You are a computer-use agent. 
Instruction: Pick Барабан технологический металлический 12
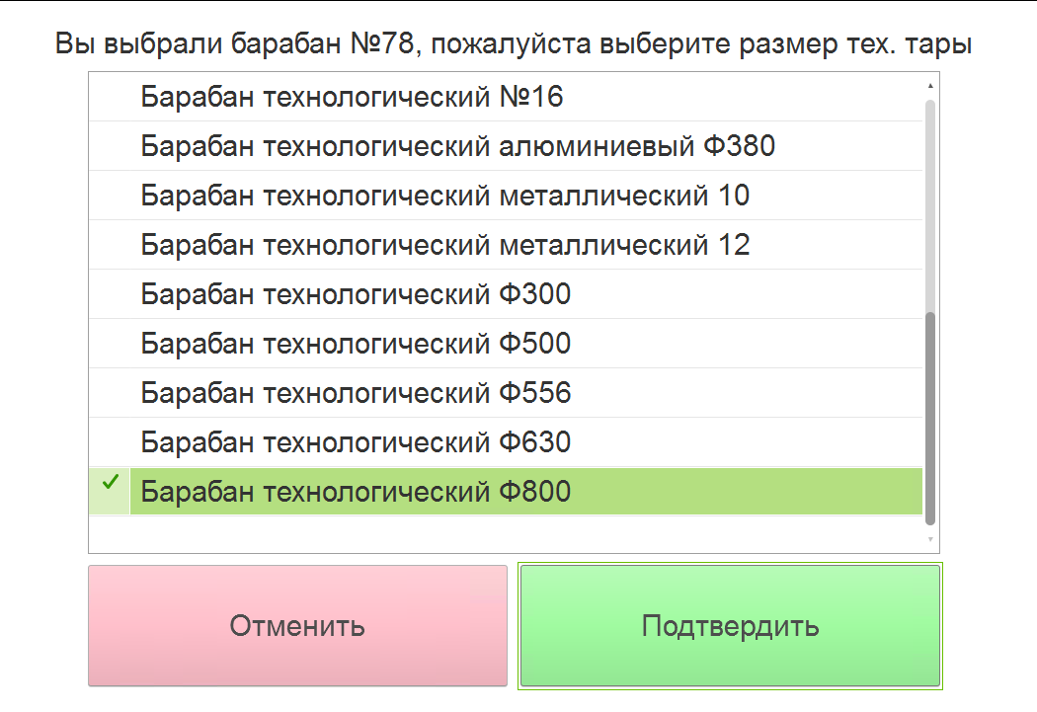pyautogui.click(x=506, y=245)
